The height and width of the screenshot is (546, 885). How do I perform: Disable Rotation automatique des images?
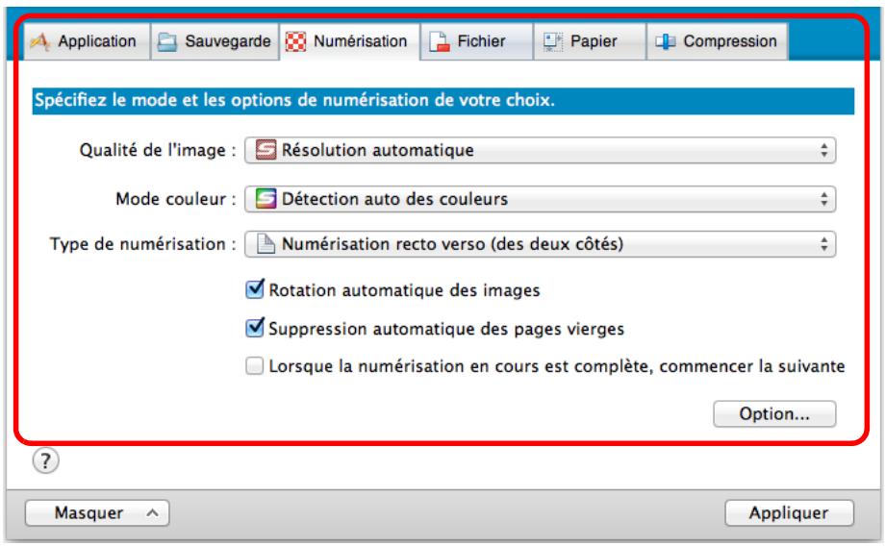click(x=255, y=288)
